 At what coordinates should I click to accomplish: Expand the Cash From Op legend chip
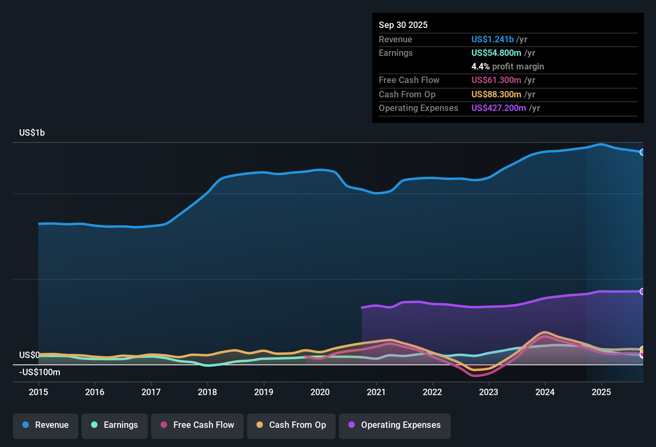coord(291,425)
